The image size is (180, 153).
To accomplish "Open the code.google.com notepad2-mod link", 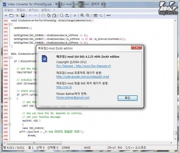I will [83, 76].
